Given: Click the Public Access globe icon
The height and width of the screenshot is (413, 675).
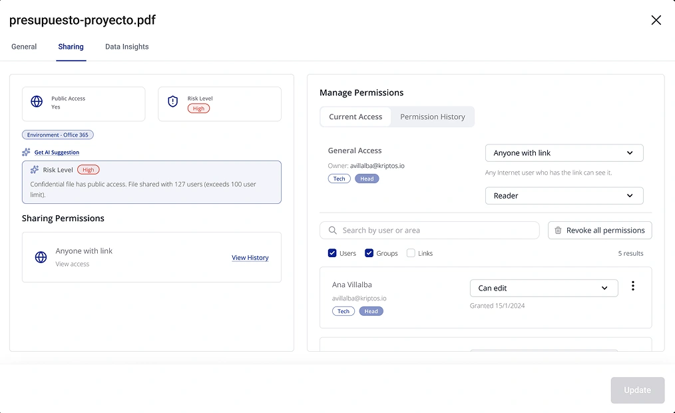Looking at the screenshot, I should [x=37, y=101].
